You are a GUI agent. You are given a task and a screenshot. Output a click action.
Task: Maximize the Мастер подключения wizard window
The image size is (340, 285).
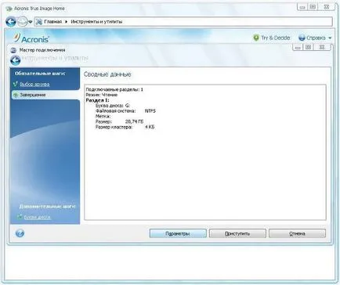point(309,47)
